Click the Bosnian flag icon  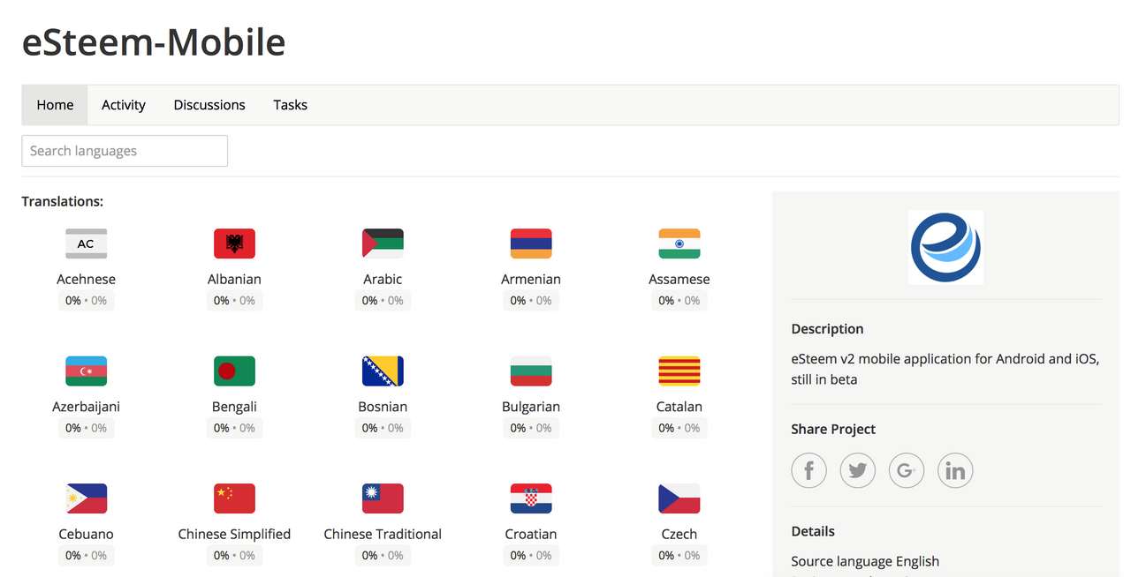383,371
